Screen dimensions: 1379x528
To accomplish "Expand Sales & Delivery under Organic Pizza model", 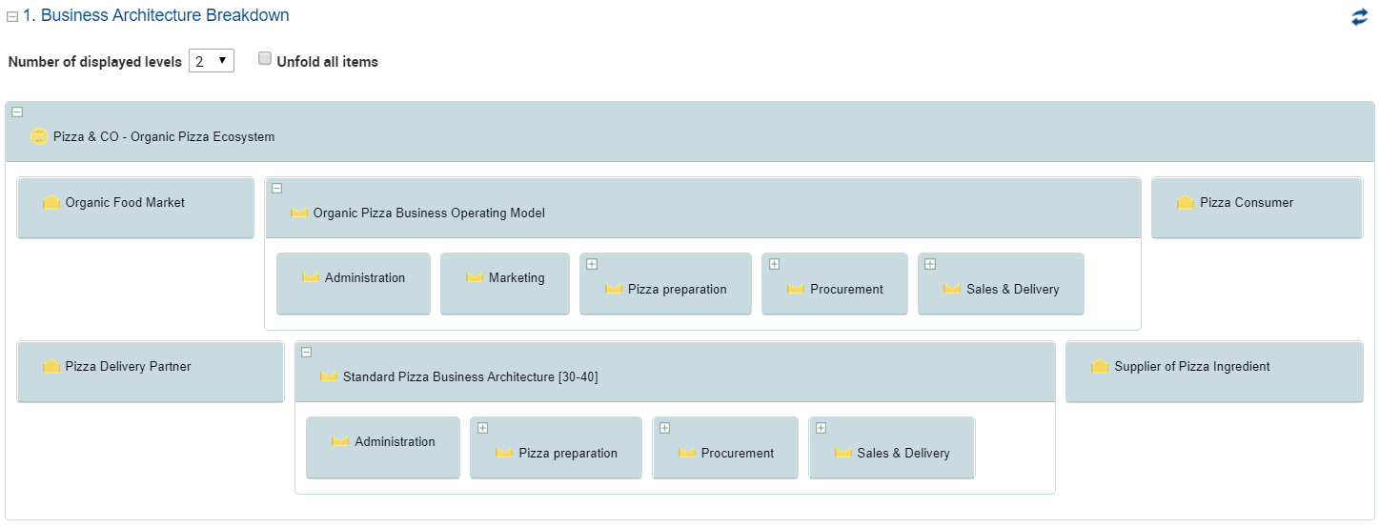I will (930, 265).
